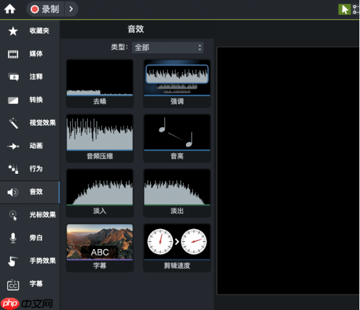Viewport: 360px width, 310px height.
Task: Switch to the 动画 tab label
Action: 36,146
